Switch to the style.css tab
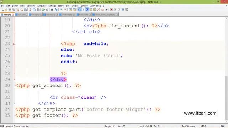Viewport: 228px width, 128px height. click(x=21, y=15)
